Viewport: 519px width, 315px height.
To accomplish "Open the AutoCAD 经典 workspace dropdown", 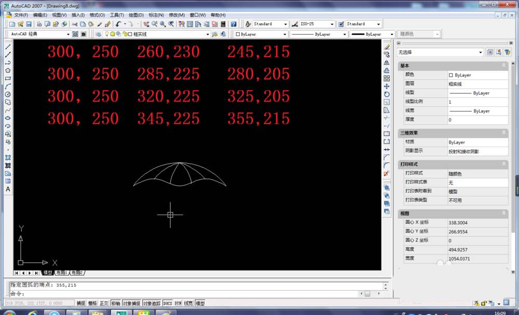I will pos(68,34).
